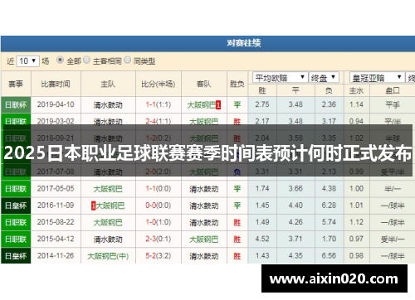Screen dimensions: 415x300
Task: Click the 日职联 league label on 2017-05-05
Action: coord(16,189)
